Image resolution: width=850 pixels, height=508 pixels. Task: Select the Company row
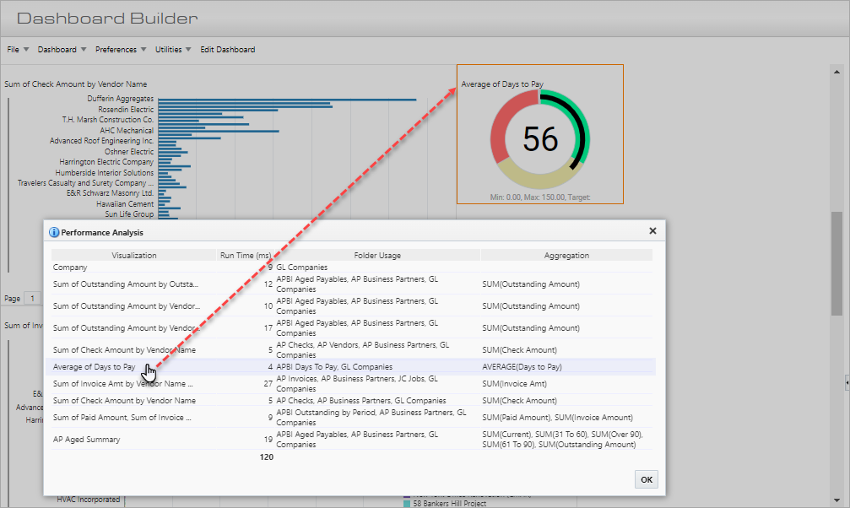coord(352,268)
